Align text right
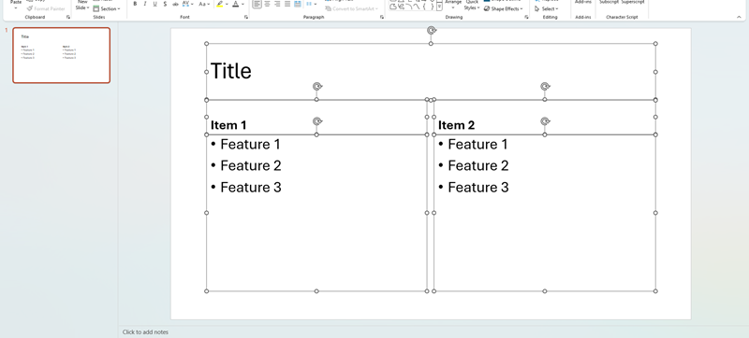This screenshot has height=338, width=749. [277, 4]
